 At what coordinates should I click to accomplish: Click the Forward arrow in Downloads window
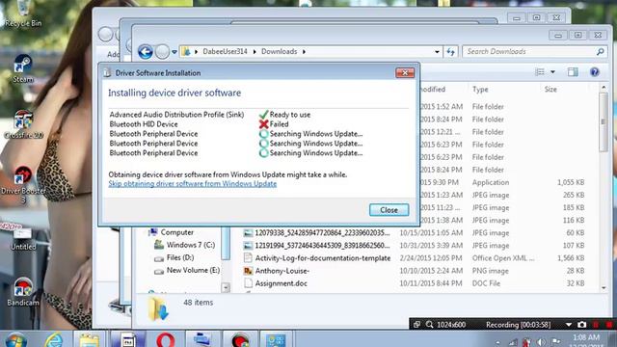pos(162,51)
